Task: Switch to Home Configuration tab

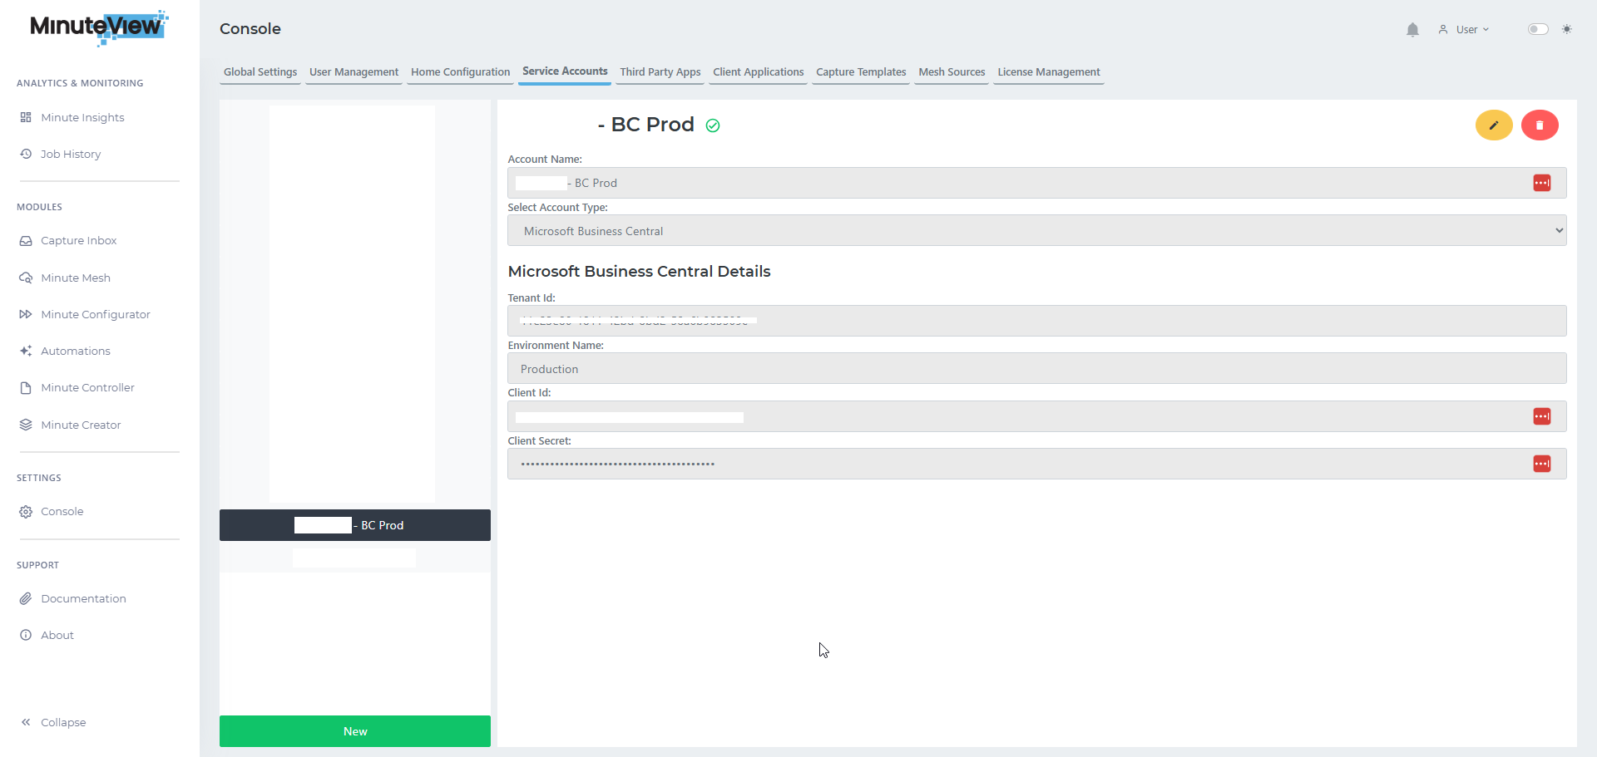Action: click(x=460, y=72)
